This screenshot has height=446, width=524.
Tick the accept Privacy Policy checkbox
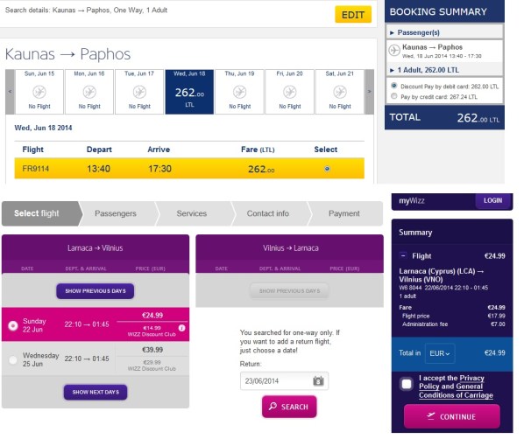pyautogui.click(x=407, y=384)
